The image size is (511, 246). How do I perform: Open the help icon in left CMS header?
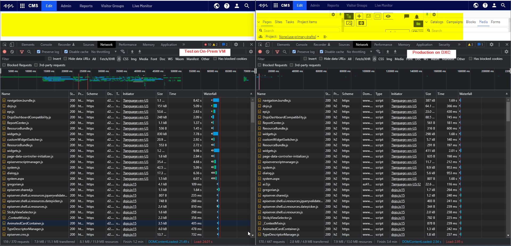pyautogui.click(x=226, y=6)
